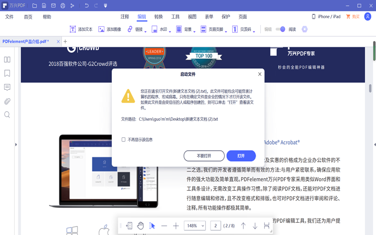Open the 转换 menu tab
The width and height of the screenshot is (376, 235).
point(158,16)
